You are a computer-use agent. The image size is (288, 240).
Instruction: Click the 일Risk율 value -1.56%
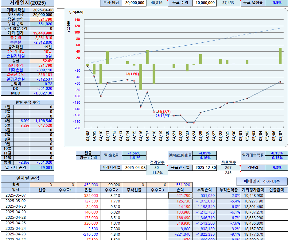pyautogui.click(x=134, y=153)
